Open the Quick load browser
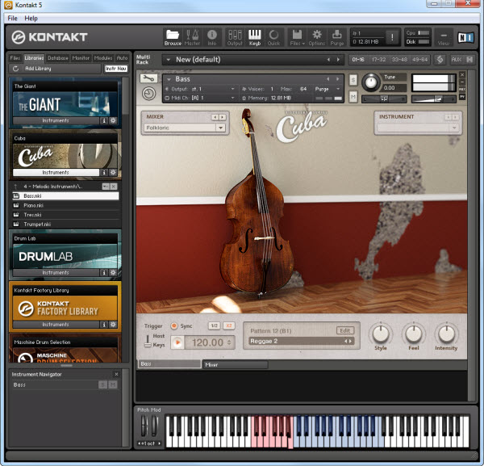Screen dimensions: 484x466 273,37
